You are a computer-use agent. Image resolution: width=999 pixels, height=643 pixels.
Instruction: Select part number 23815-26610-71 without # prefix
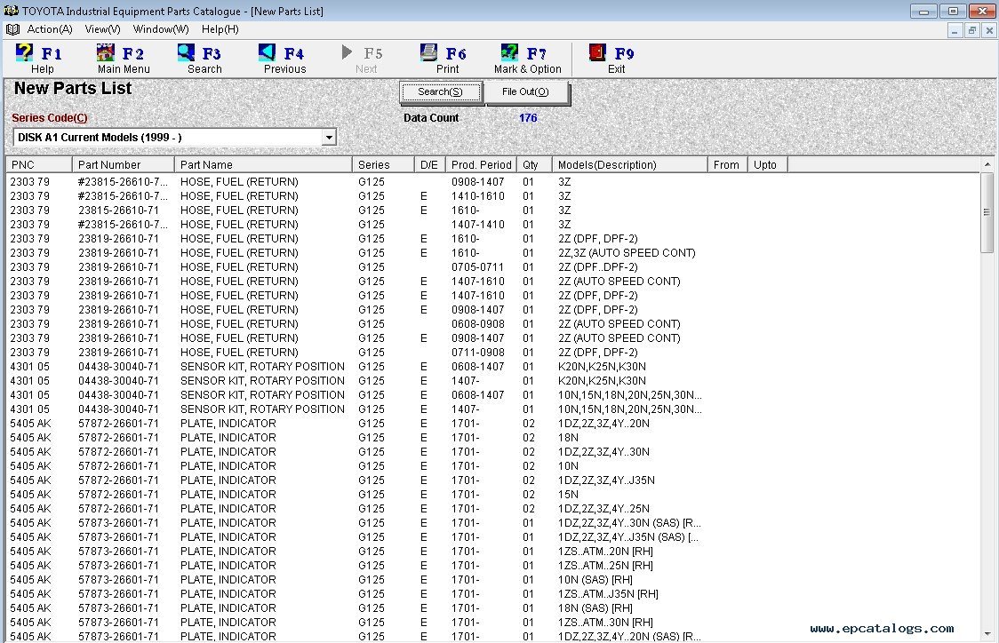coord(492,210)
